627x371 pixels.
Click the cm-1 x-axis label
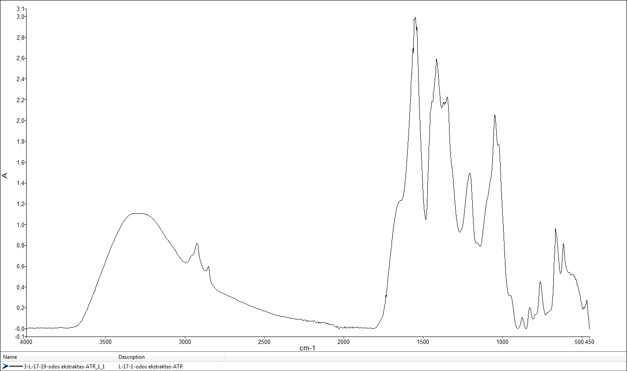(307, 348)
